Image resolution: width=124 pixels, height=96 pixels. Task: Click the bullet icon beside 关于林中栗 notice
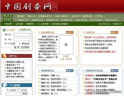[x=84, y=41]
